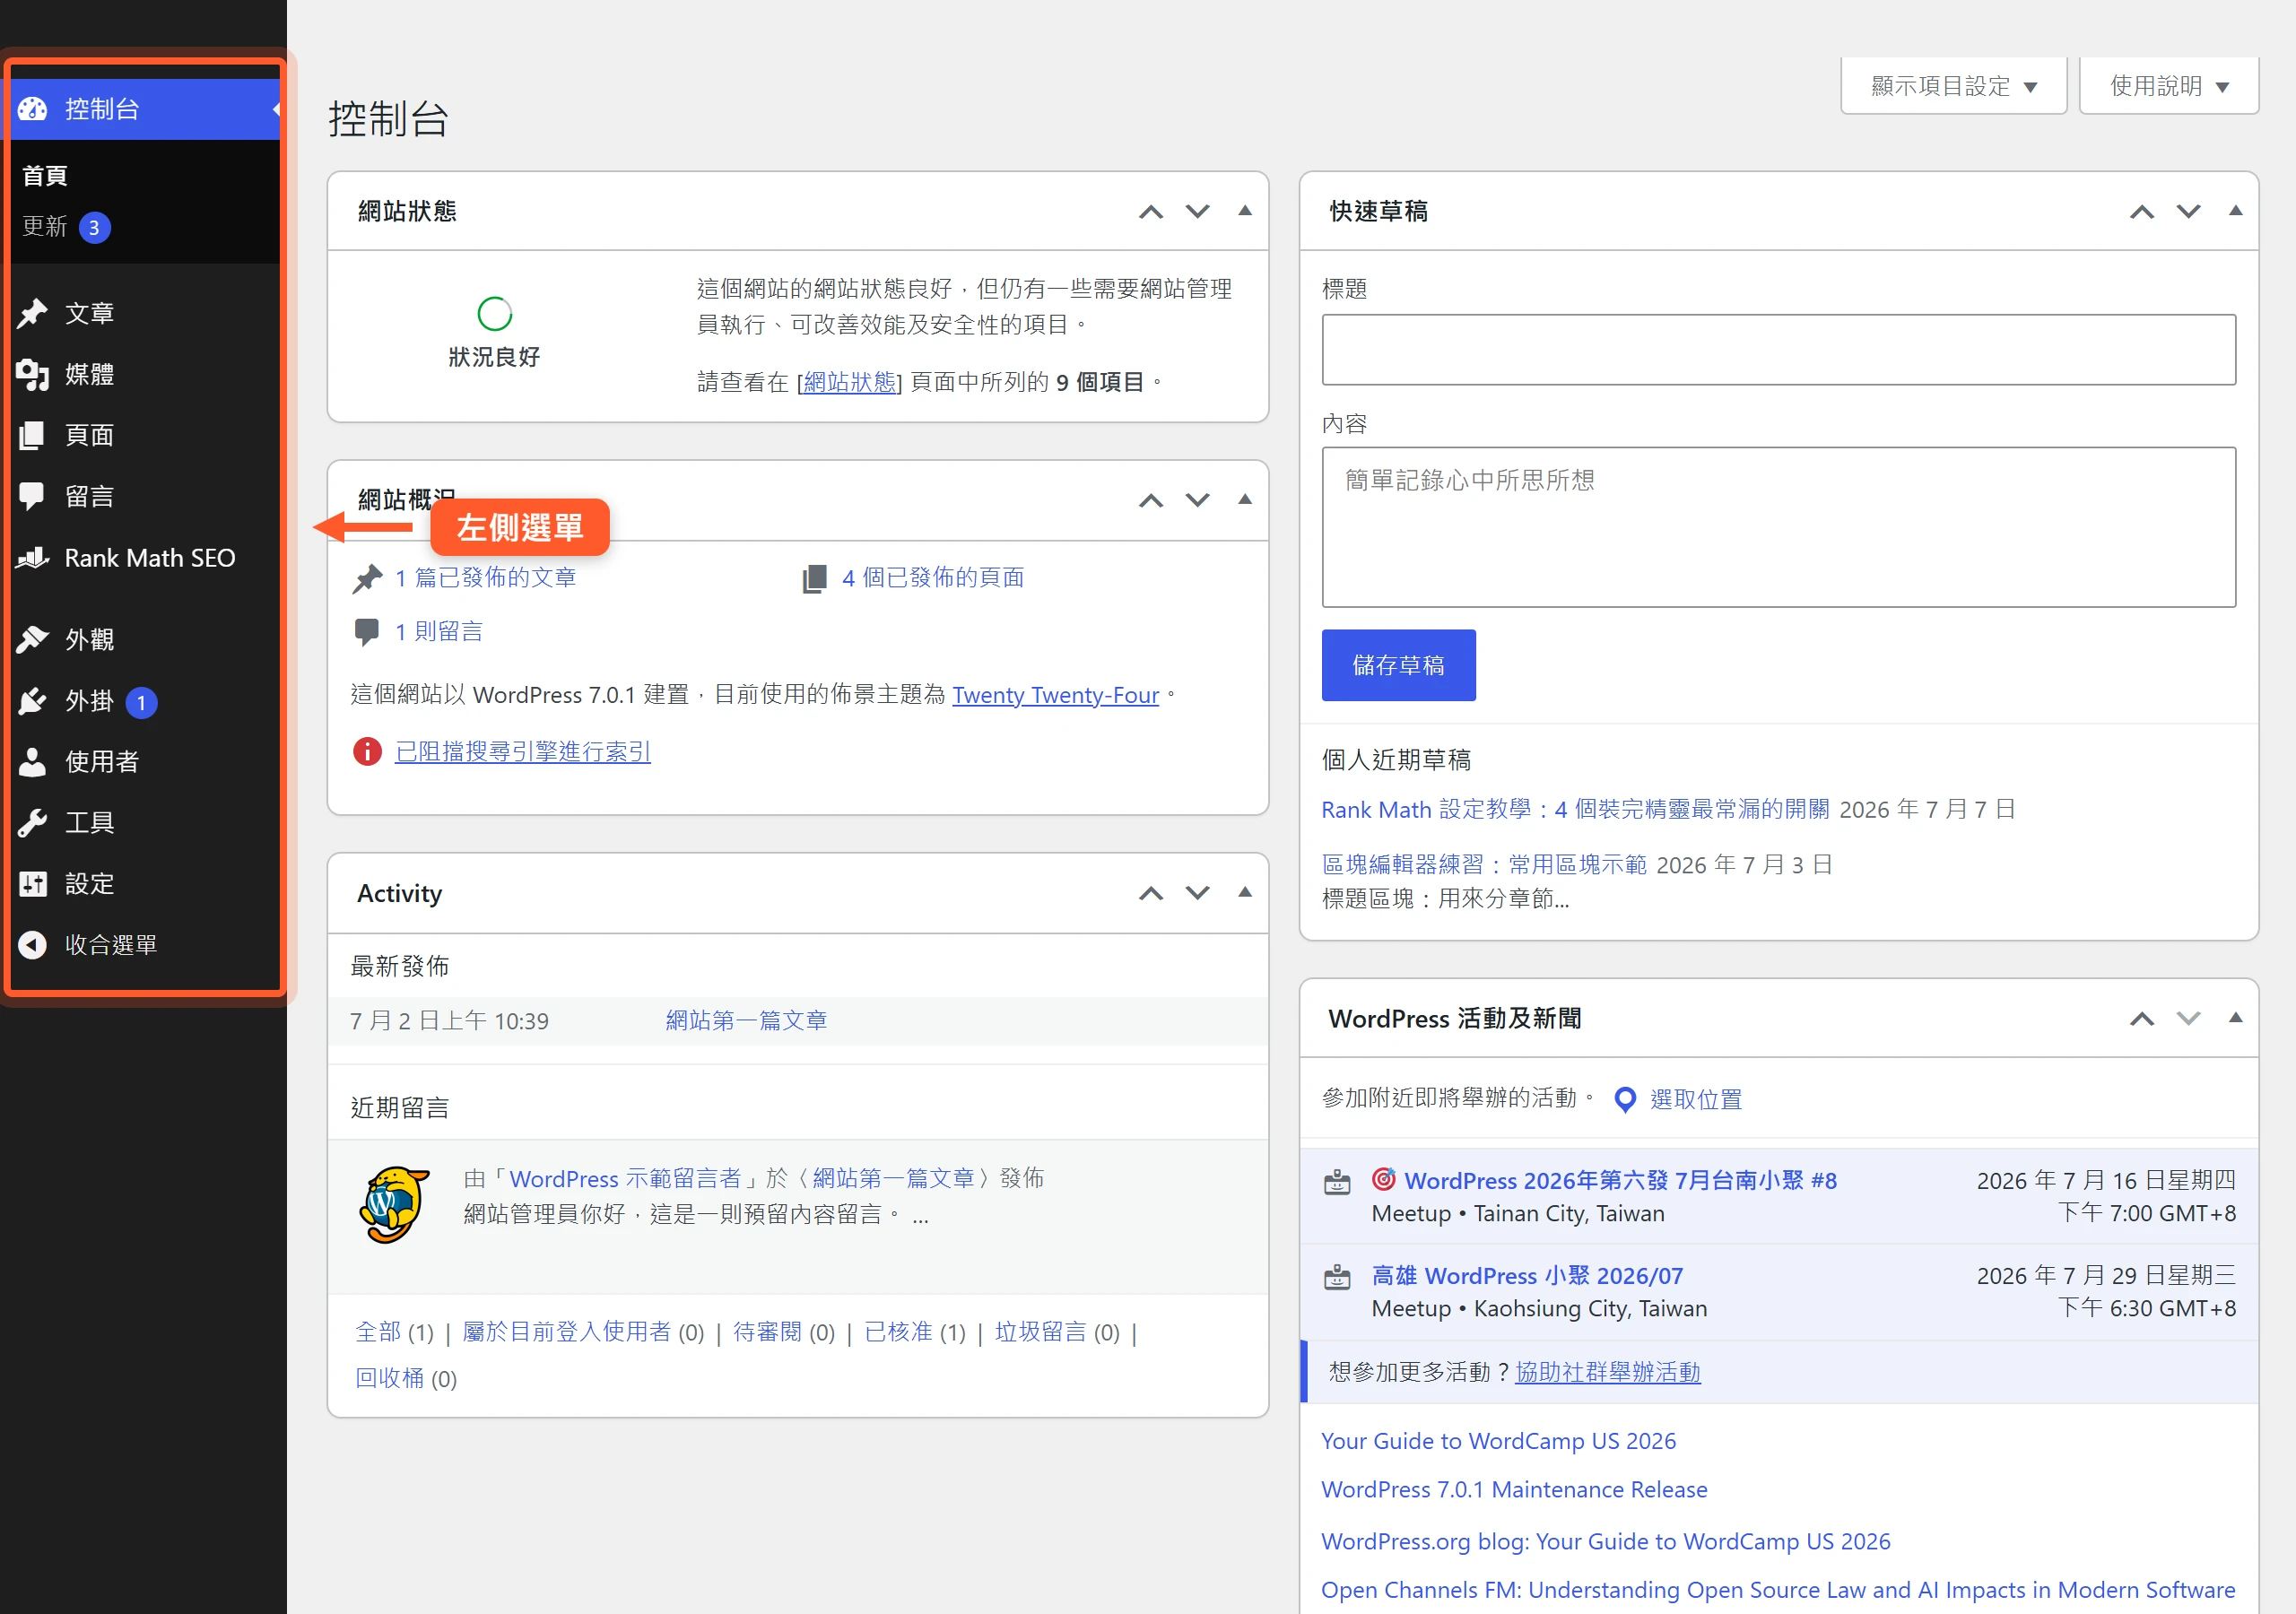The width and height of the screenshot is (2296, 1614).
Task: Go to 首頁 submenu entry
Action: pyautogui.click(x=45, y=176)
